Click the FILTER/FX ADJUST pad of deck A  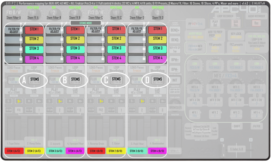click(x=14, y=30)
